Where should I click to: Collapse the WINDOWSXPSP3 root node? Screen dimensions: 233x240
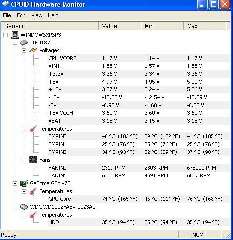tap(5, 35)
